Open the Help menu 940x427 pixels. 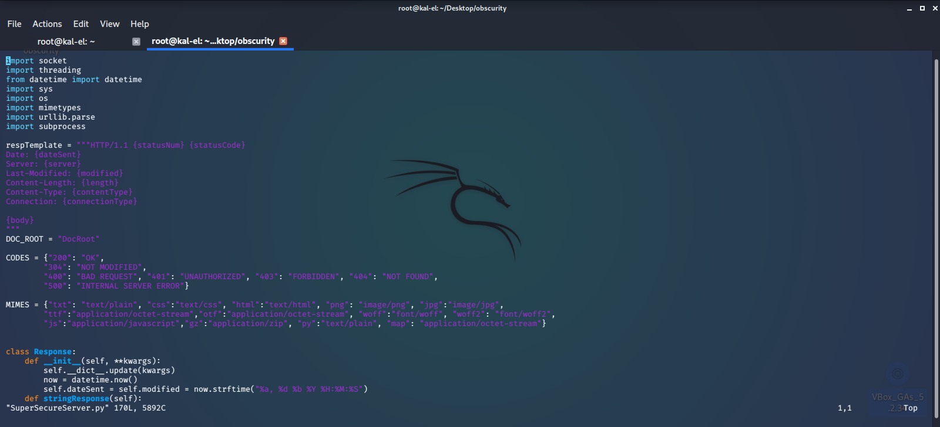point(140,24)
